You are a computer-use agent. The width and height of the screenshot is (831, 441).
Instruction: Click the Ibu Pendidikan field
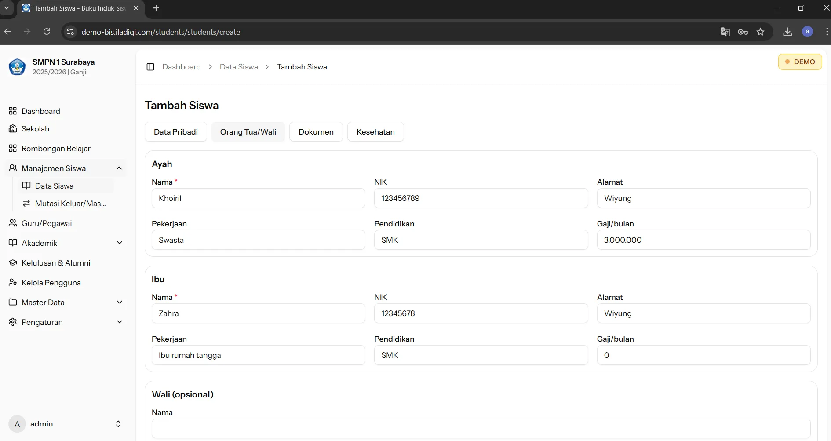pyautogui.click(x=481, y=355)
